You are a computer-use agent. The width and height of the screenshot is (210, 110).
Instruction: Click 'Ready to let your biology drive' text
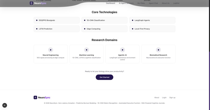click(x=104, y=71)
